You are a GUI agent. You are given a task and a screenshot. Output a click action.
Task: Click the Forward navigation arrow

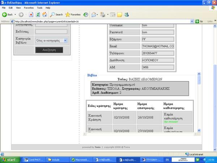click(21, 14)
